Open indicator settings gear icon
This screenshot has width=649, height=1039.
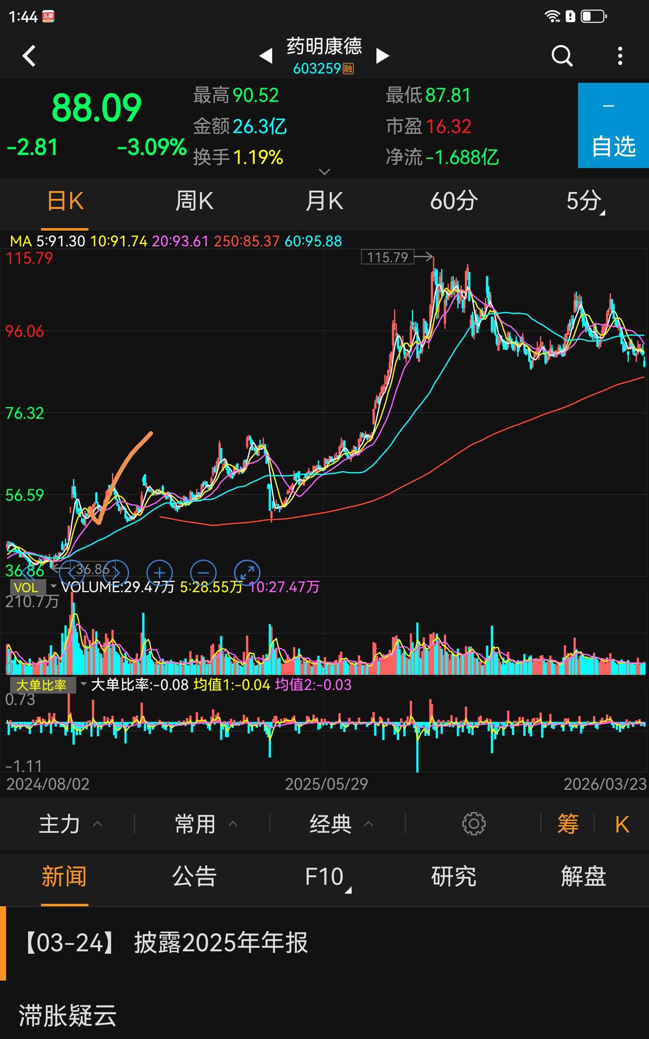pyautogui.click(x=474, y=824)
